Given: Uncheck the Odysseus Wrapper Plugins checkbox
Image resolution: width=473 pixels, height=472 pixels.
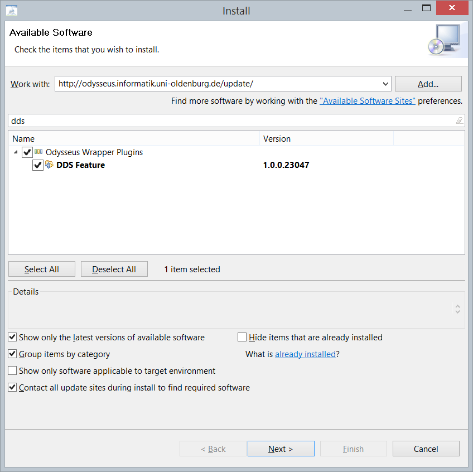Looking at the screenshot, I should tap(27, 152).
